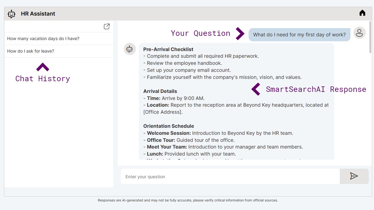Select the "How do I ask for leave?" chat
Image resolution: width=374 pixels, height=210 pixels.
pyautogui.click(x=31, y=51)
